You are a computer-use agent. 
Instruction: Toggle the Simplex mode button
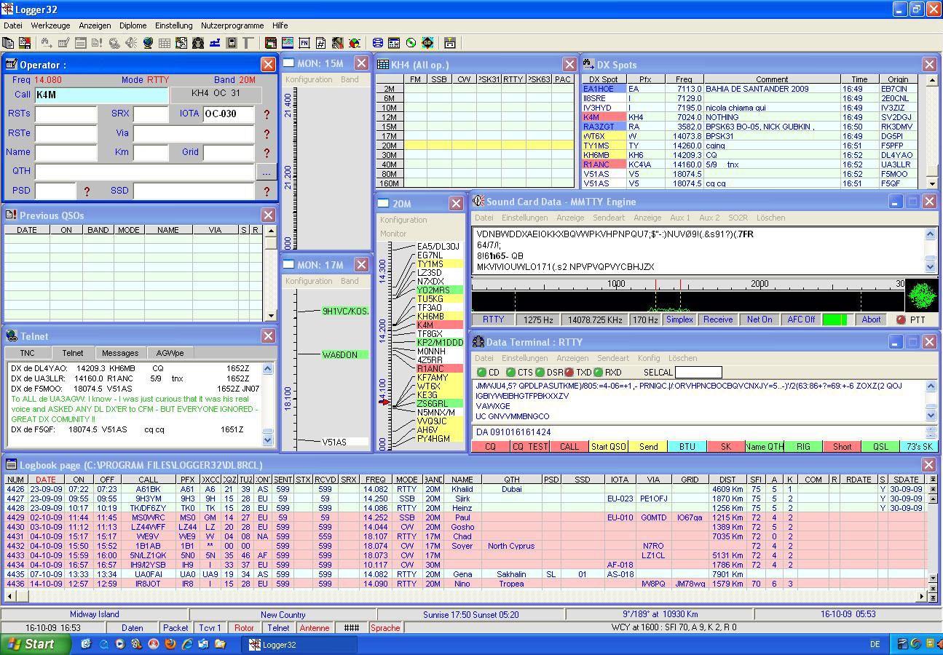[x=679, y=319]
